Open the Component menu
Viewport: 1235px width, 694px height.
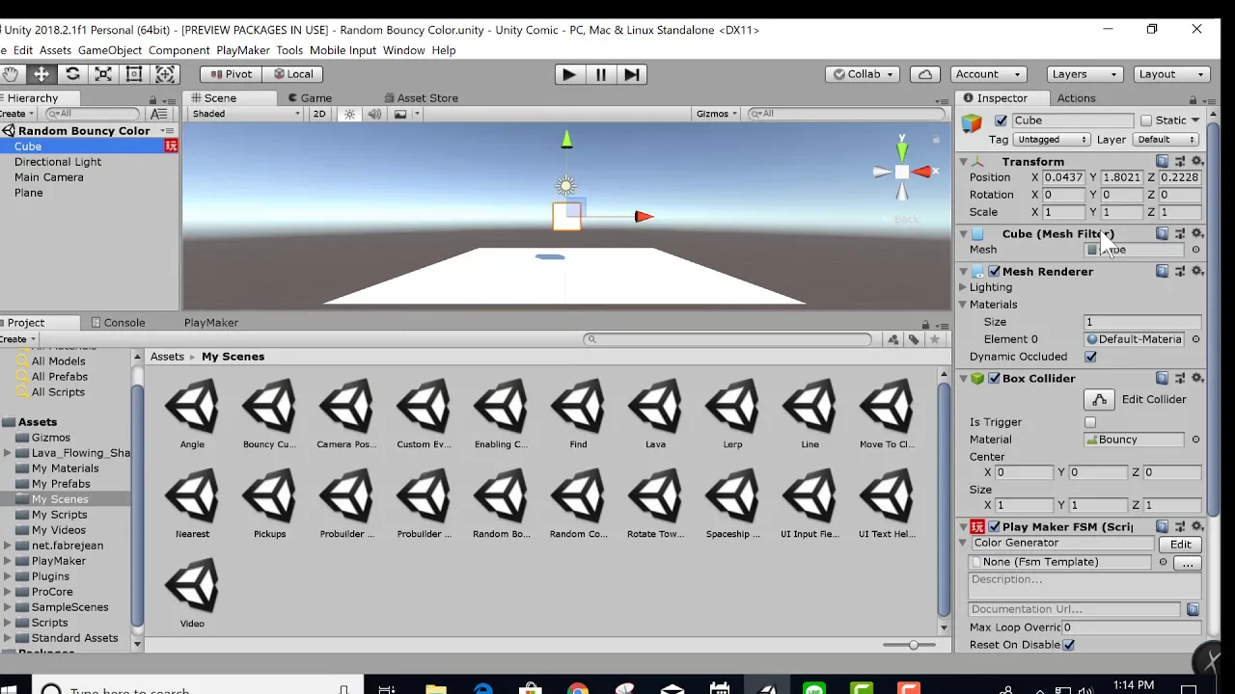coord(178,50)
